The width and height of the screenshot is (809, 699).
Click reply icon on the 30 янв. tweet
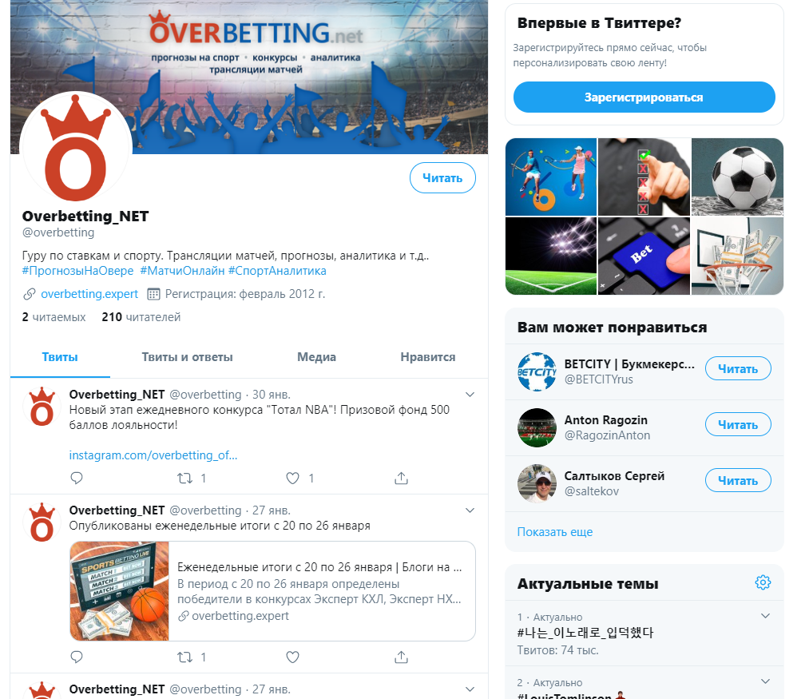(77, 478)
